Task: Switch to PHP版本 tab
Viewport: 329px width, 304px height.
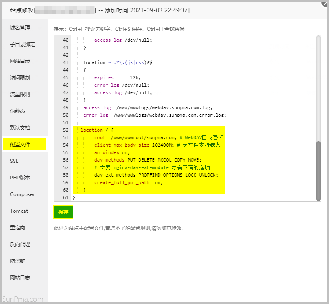Action: 20,178
